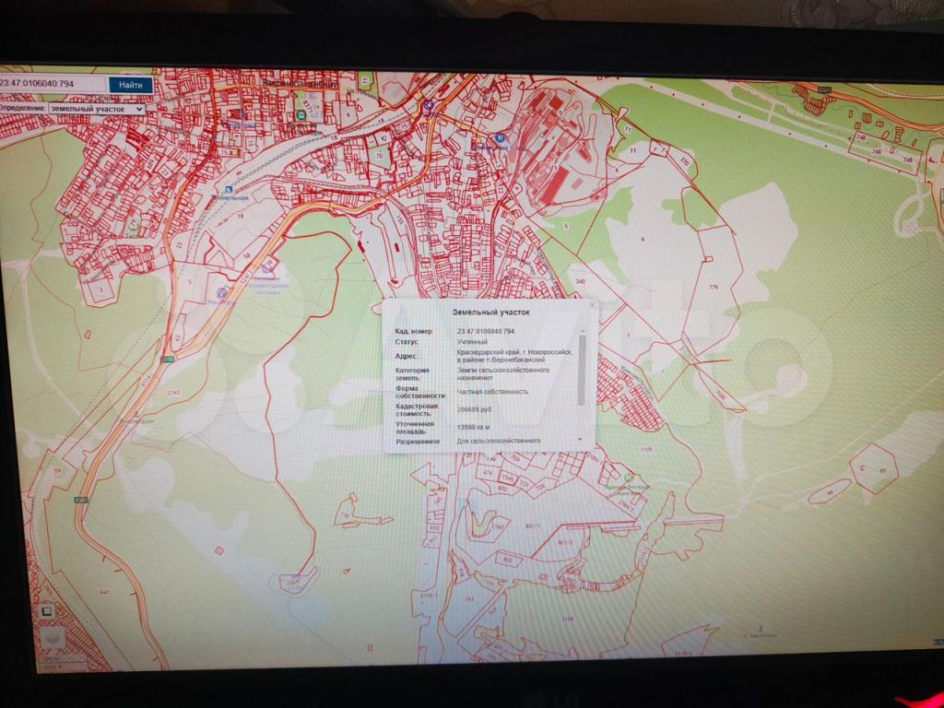Toggle the square frame tool above layers icon

47,609
